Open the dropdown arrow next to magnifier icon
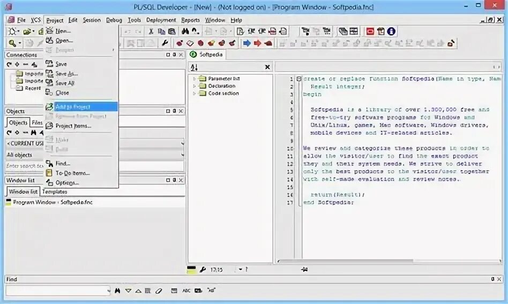The width and height of the screenshot is (508, 304). [x=19, y=43]
